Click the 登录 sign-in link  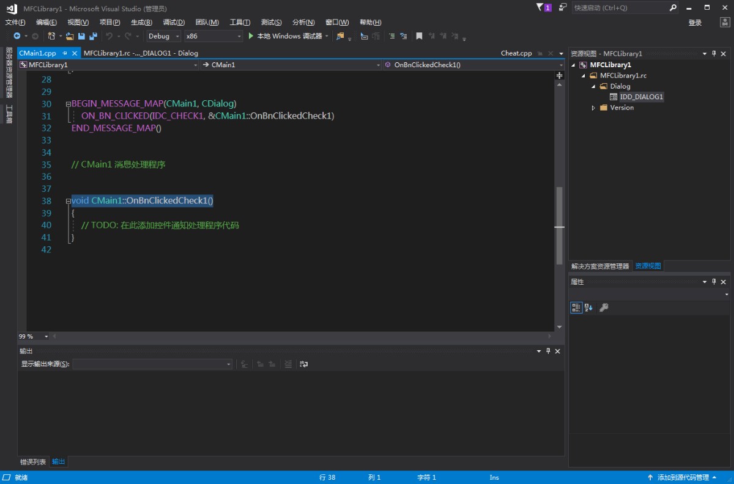click(695, 22)
